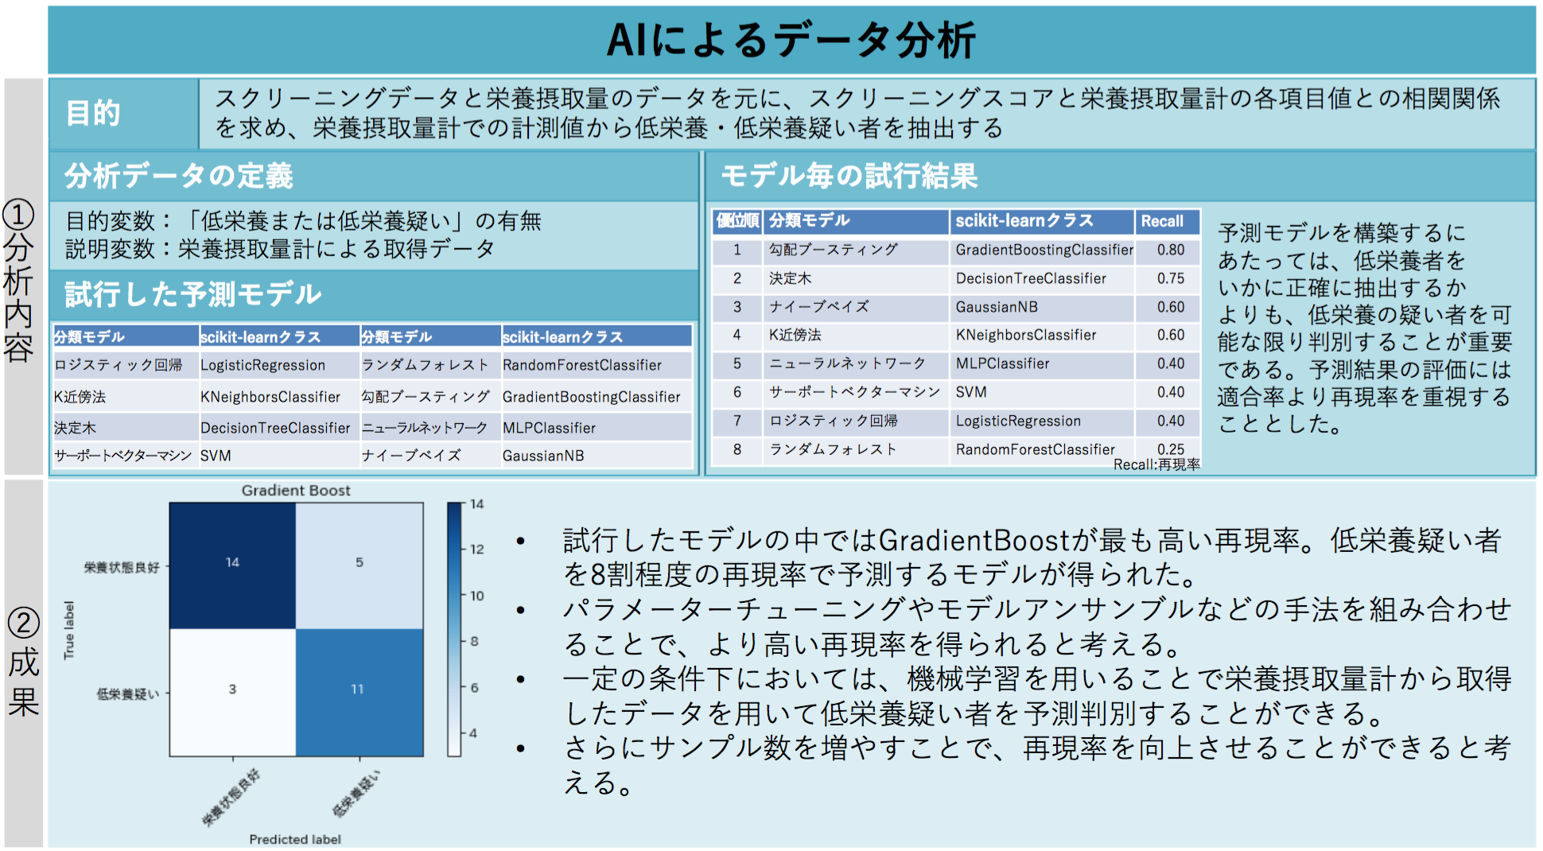Image resolution: width=1543 pixels, height=851 pixels.
Task: Select the 'モデル毎の試行結果' heading
Action: 849,176
